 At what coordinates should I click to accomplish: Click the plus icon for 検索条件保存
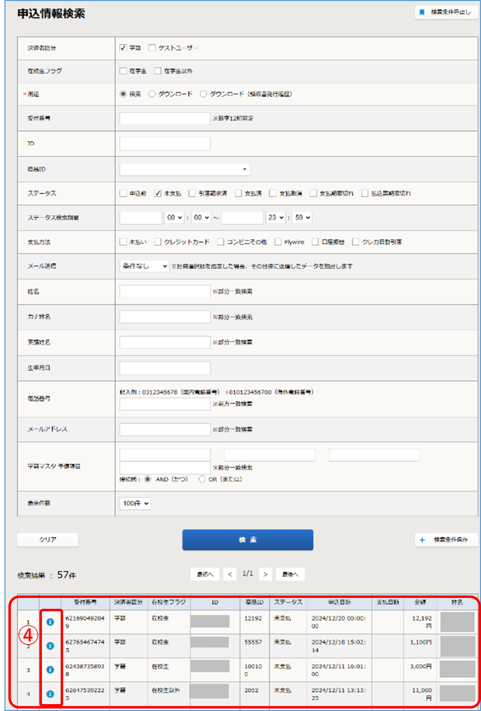[422, 540]
